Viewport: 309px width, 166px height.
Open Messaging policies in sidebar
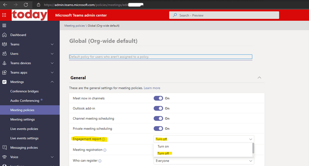coord(24,148)
